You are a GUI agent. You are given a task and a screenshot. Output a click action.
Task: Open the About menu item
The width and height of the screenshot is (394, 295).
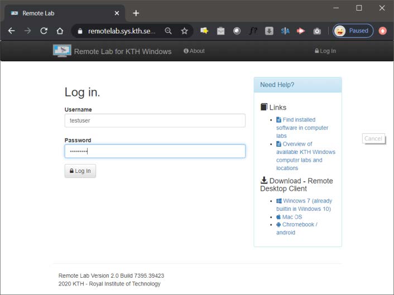point(194,51)
